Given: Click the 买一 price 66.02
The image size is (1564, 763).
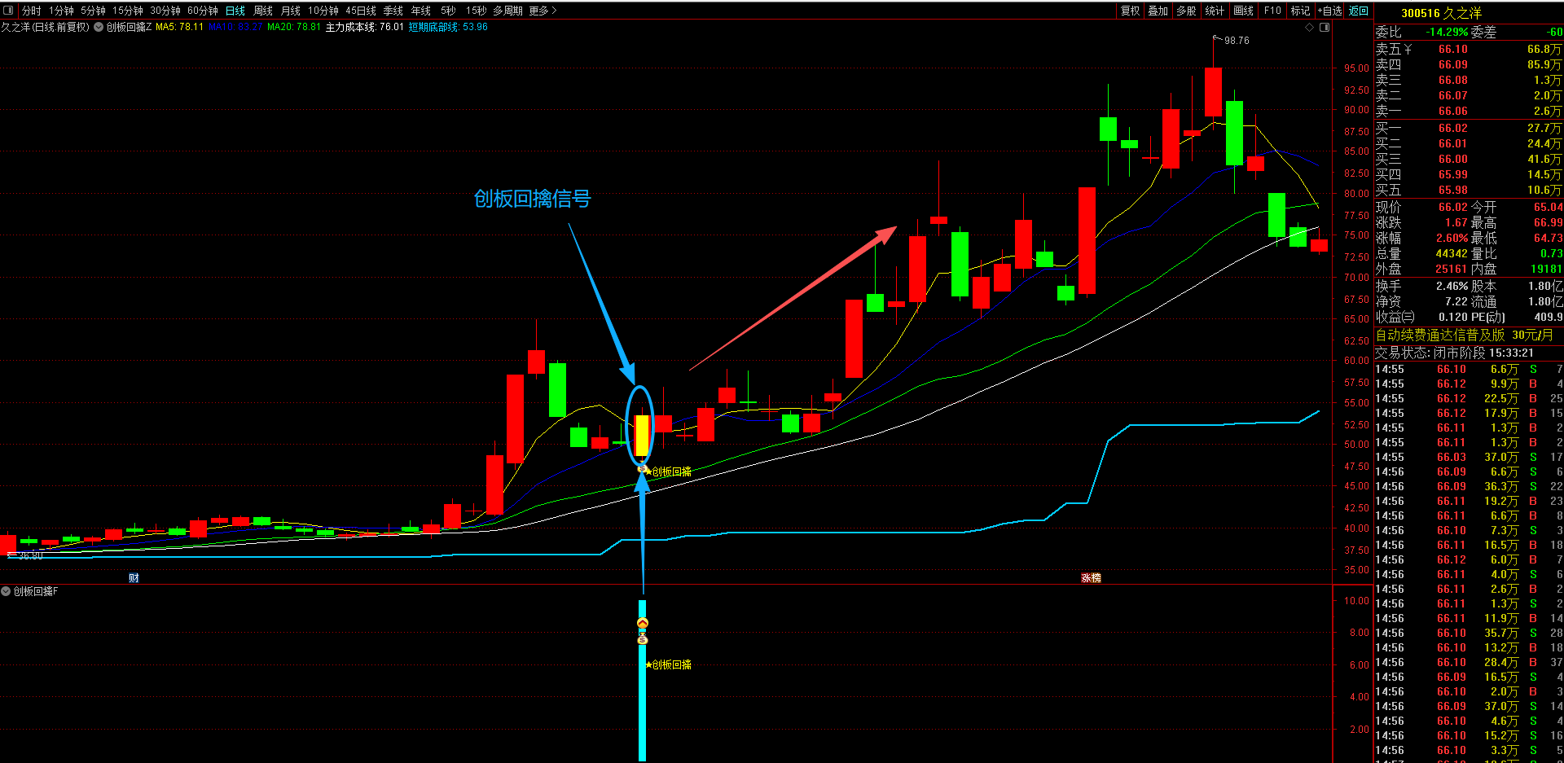Looking at the screenshot, I should 1452,128.
